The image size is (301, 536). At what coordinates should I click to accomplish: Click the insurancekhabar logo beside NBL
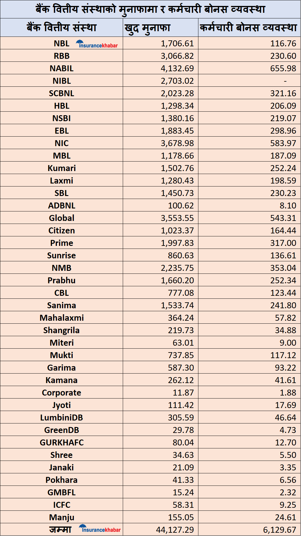[97, 44]
